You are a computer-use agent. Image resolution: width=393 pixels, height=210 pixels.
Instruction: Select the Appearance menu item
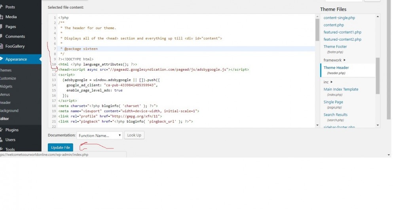(16, 59)
